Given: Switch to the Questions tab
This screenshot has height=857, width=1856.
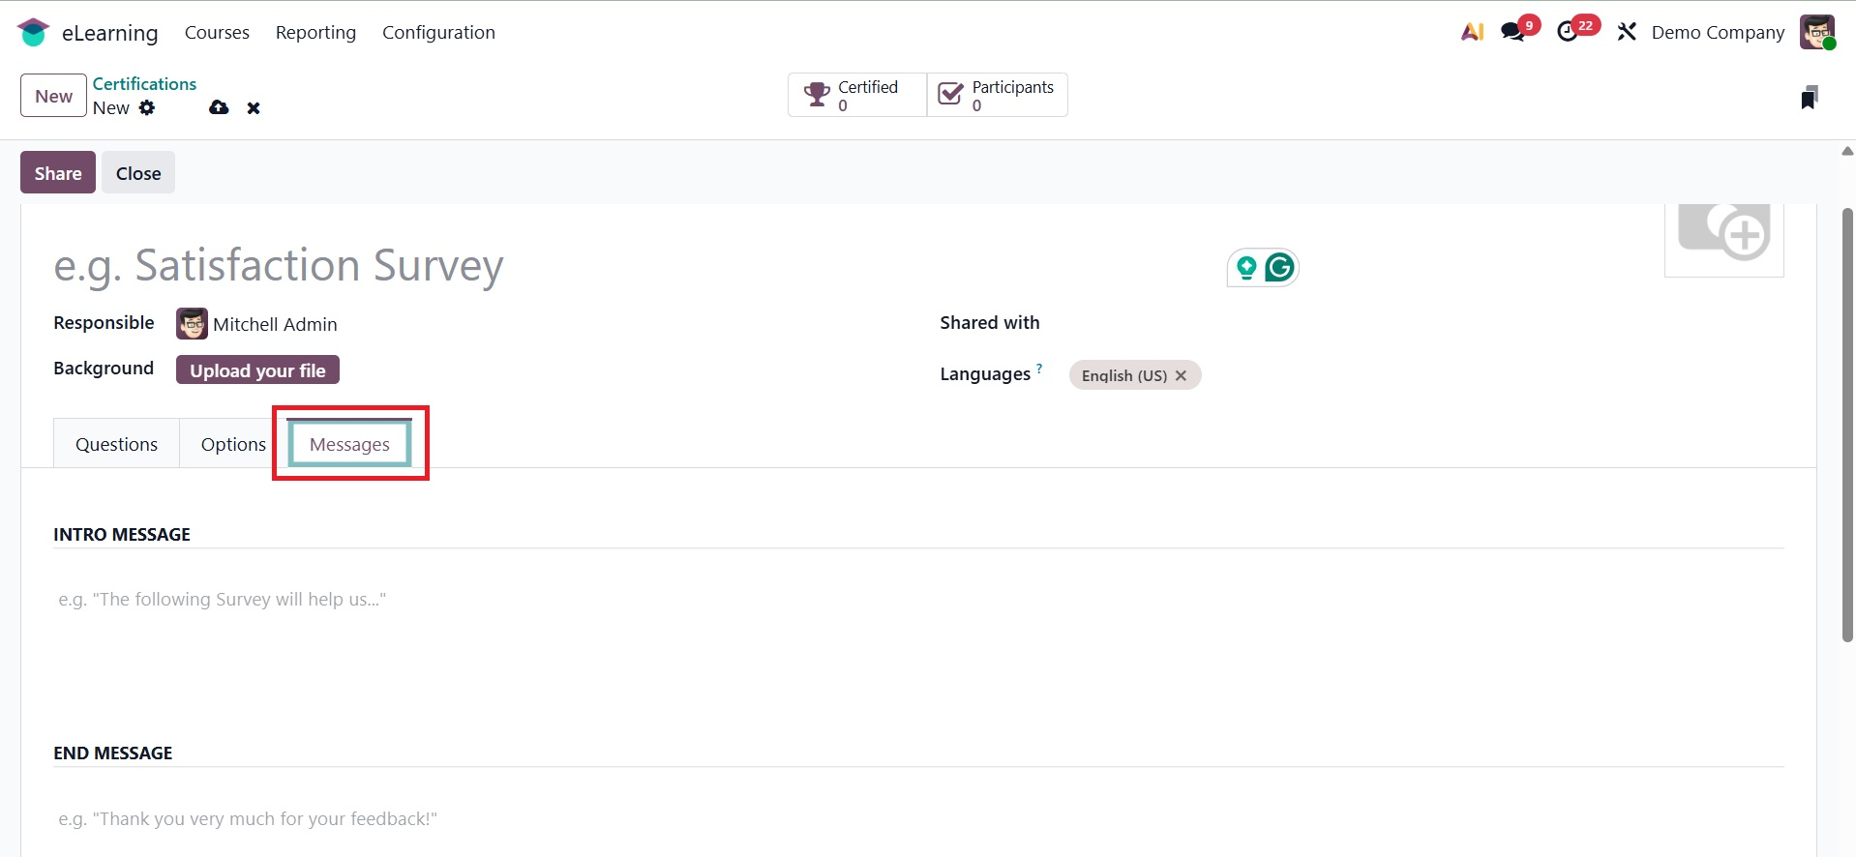Looking at the screenshot, I should tap(116, 444).
